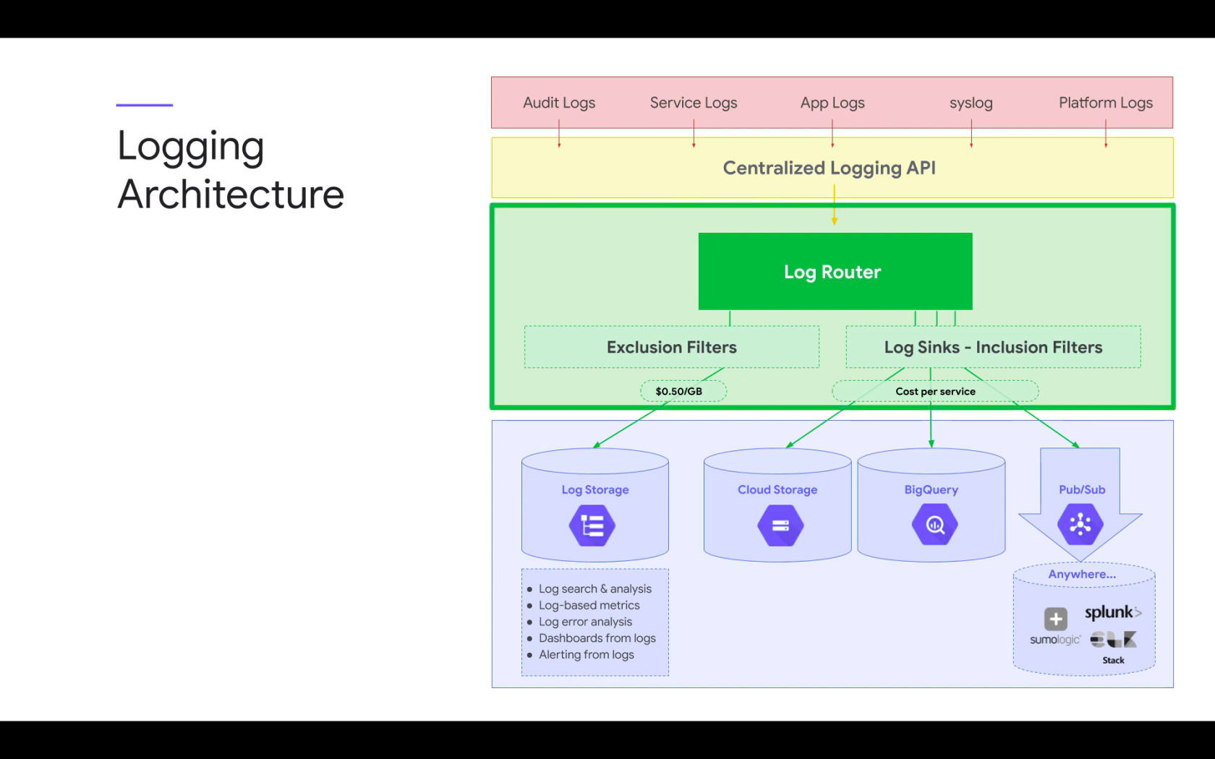Click the Centralized Logging API bar
The width and height of the screenshot is (1215, 759).
[x=832, y=168]
